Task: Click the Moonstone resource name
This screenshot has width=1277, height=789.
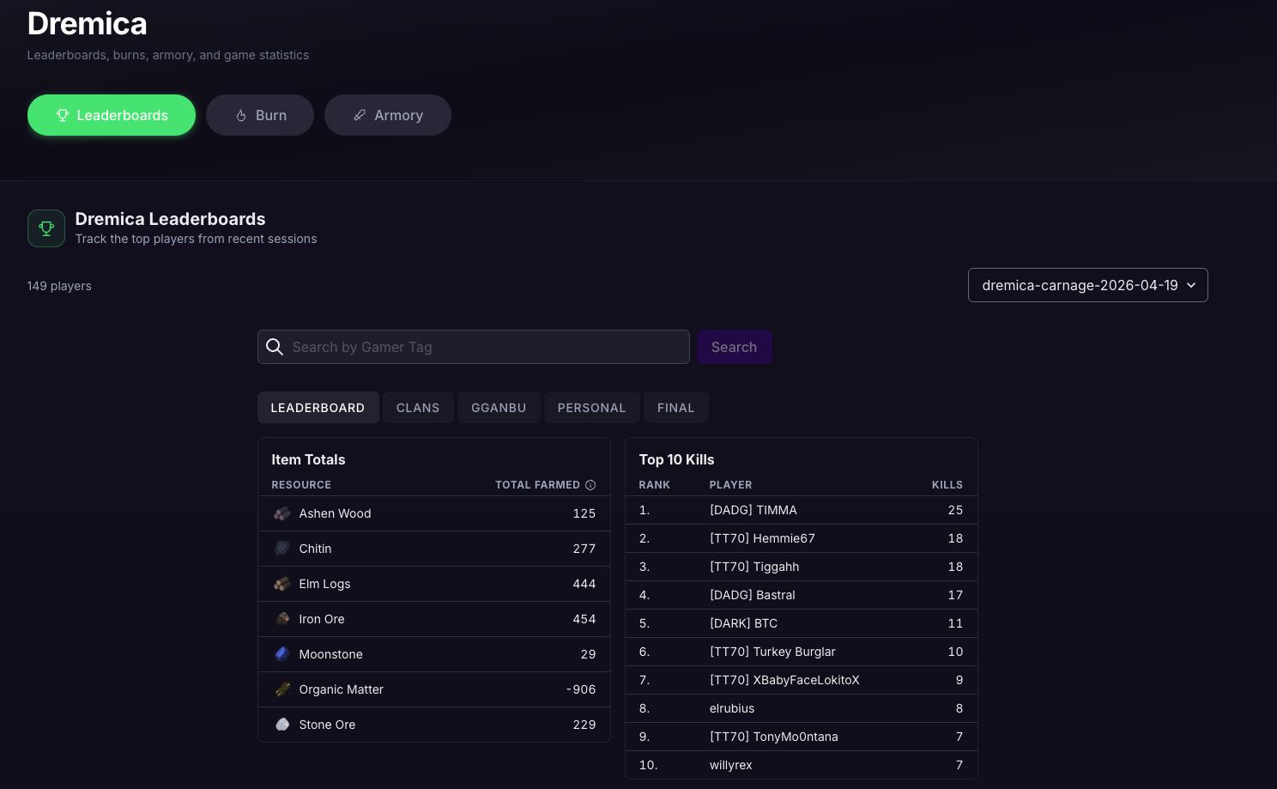Action: pyautogui.click(x=330, y=654)
